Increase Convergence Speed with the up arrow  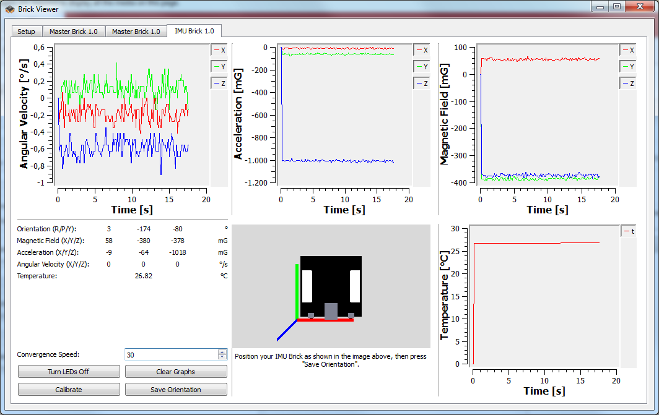coord(222,352)
